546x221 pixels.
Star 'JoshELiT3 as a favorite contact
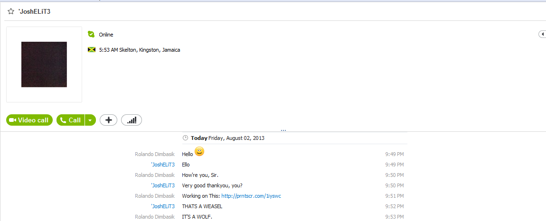11,11
